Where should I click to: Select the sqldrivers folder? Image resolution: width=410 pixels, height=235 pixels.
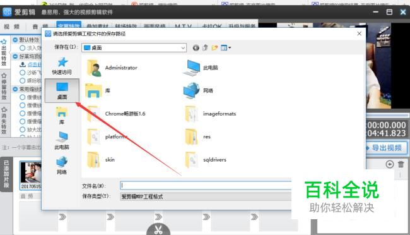pos(206,160)
